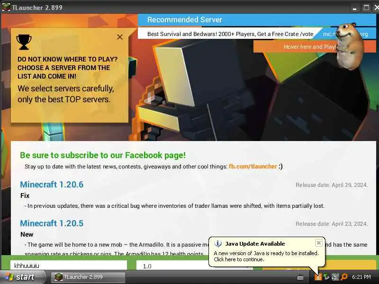Screen dimensions: 379x284
Task: Click the TLauncher title bar icon
Action: click(6, 7)
